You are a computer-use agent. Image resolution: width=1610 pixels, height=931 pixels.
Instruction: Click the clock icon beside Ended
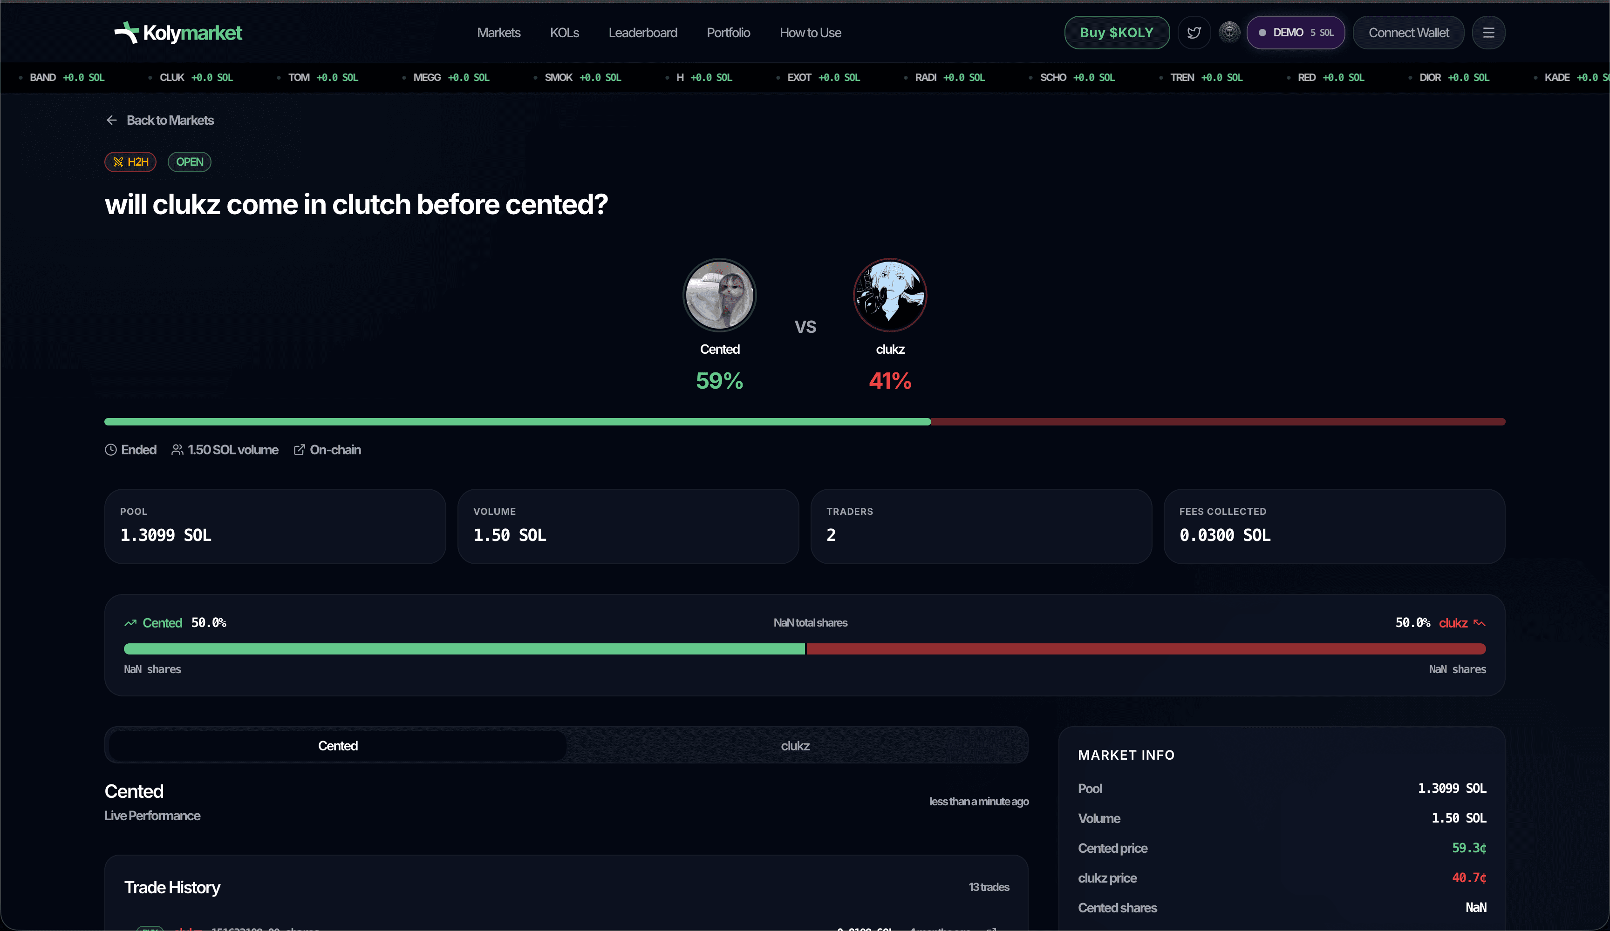(110, 450)
